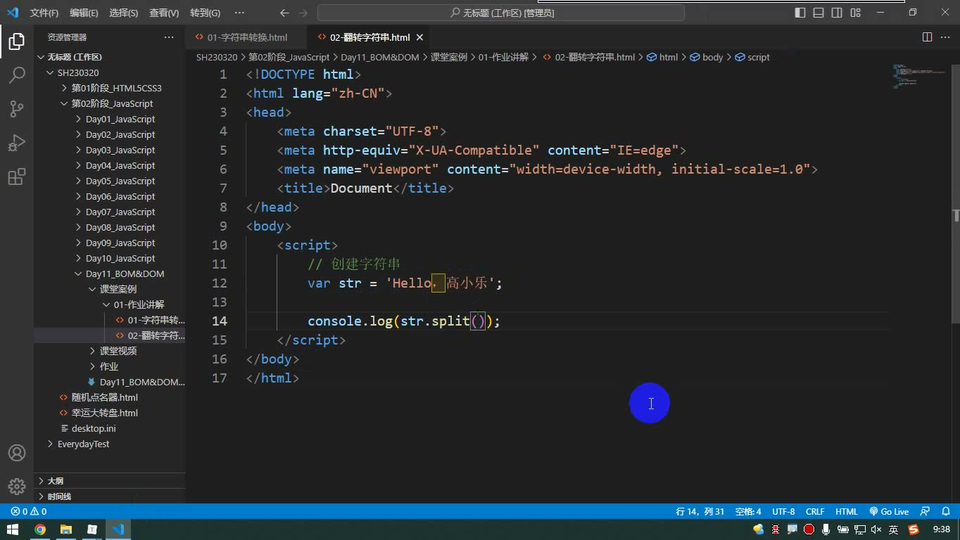Click the editor minimap preview
The height and width of the screenshot is (540, 960).
pyautogui.click(x=920, y=76)
